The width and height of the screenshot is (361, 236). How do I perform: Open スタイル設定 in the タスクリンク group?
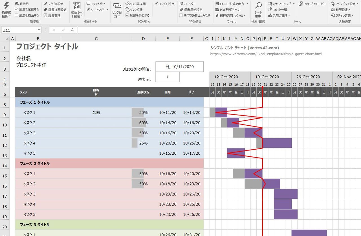[164, 4]
